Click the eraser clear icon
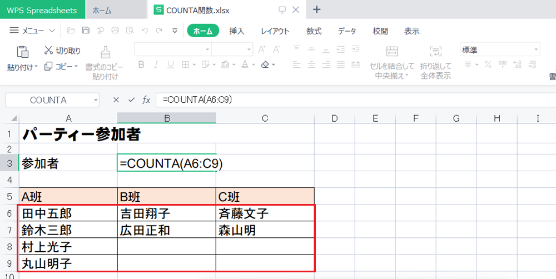This screenshot has width=556, height=279. click(265, 64)
